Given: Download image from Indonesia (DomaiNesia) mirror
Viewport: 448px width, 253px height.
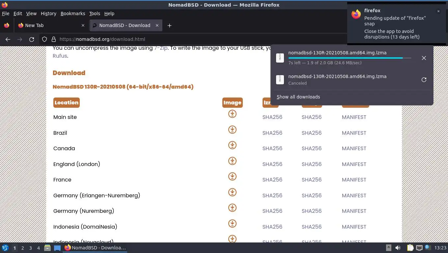Looking at the screenshot, I should click(x=232, y=223).
